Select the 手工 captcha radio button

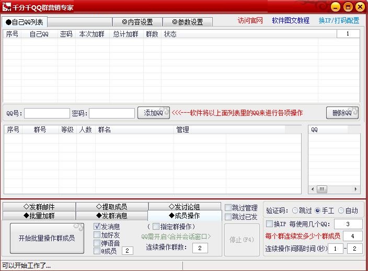(x=317, y=210)
